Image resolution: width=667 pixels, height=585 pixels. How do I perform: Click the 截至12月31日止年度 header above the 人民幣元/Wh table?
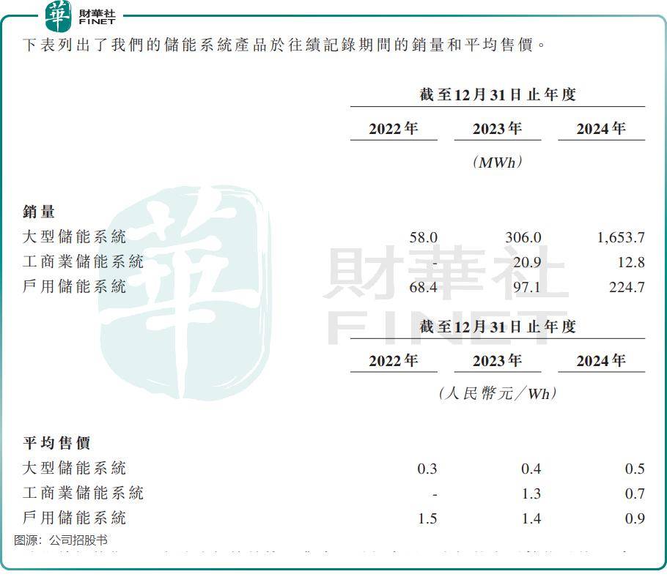tap(498, 327)
